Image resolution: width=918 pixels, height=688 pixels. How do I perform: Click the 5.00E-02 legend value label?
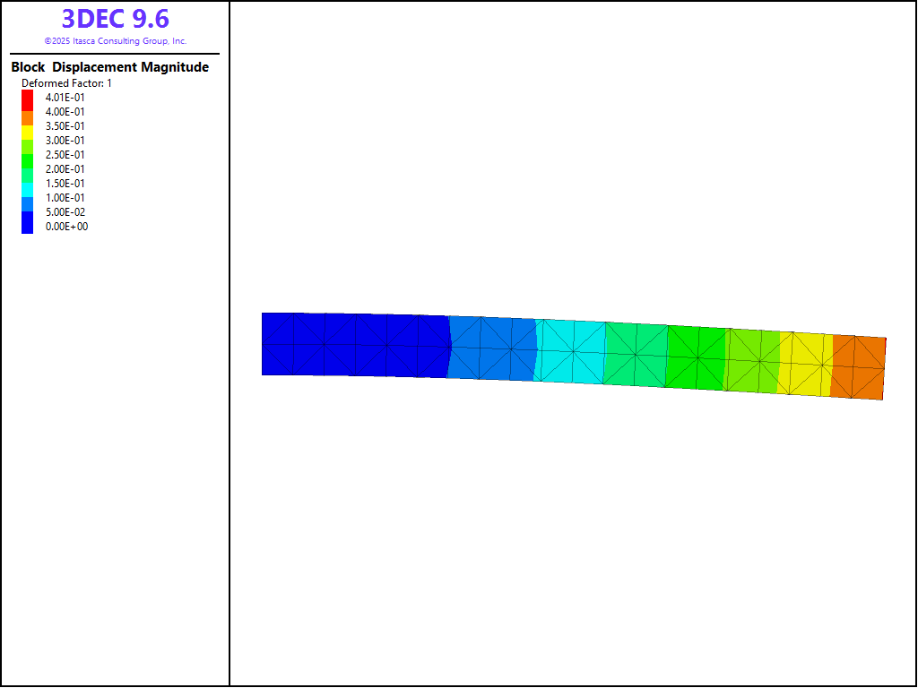tap(65, 212)
